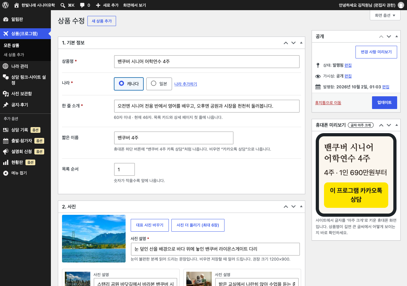
Task: Click the 가시성 eye icon in 공개 box
Action: [318, 76]
